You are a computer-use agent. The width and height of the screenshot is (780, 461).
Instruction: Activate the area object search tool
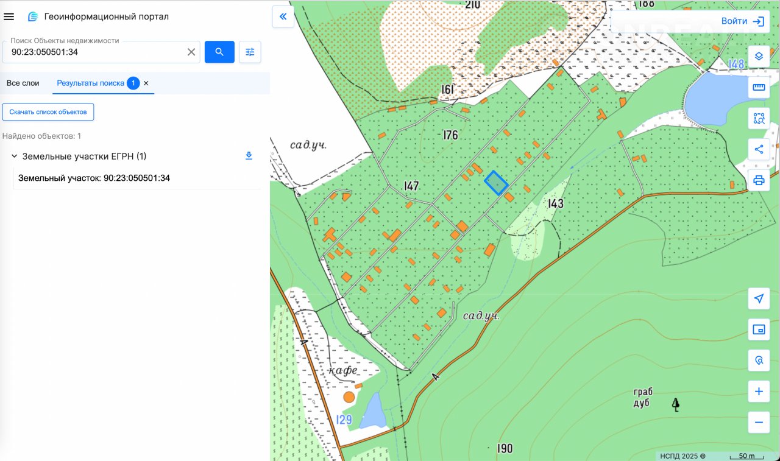tap(759, 118)
